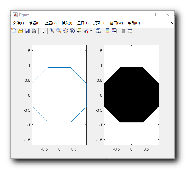Open the 插入(I) menu

[x=67, y=23]
